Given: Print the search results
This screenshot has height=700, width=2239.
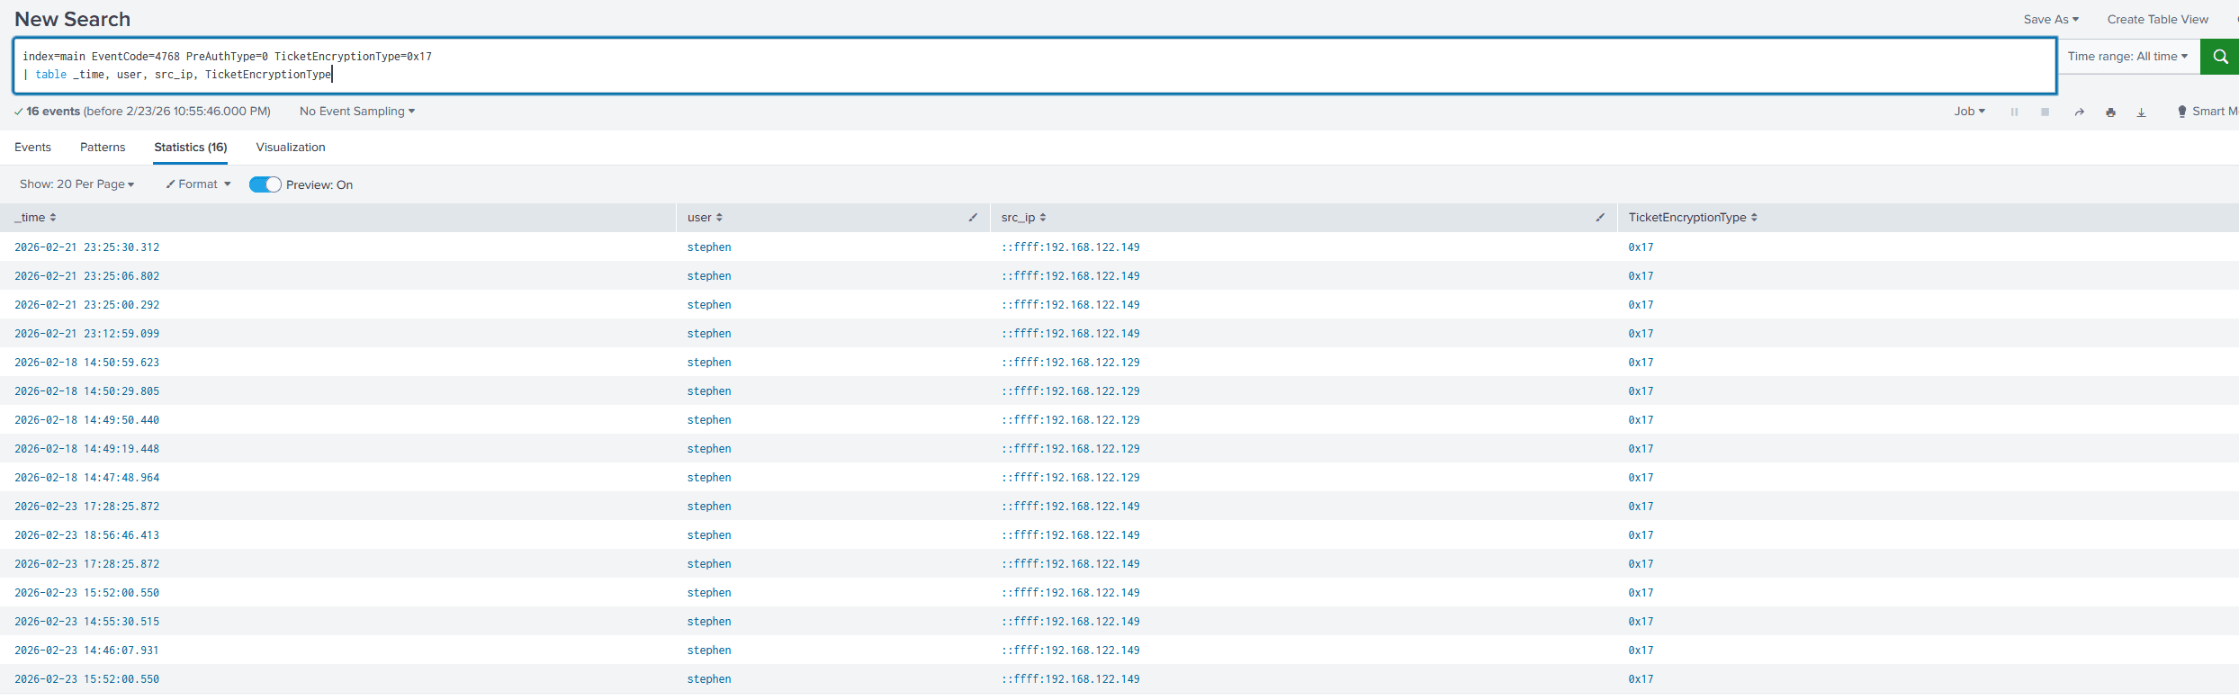Looking at the screenshot, I should point(2110,112).
